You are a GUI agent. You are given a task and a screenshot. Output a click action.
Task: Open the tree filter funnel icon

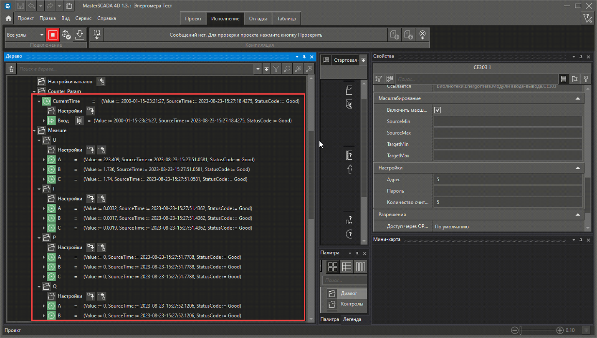pyautogui.click(x=276, y=69)
